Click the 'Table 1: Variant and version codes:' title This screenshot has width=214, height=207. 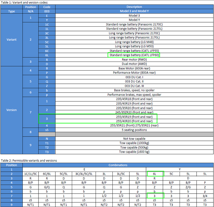click(25, 3)
